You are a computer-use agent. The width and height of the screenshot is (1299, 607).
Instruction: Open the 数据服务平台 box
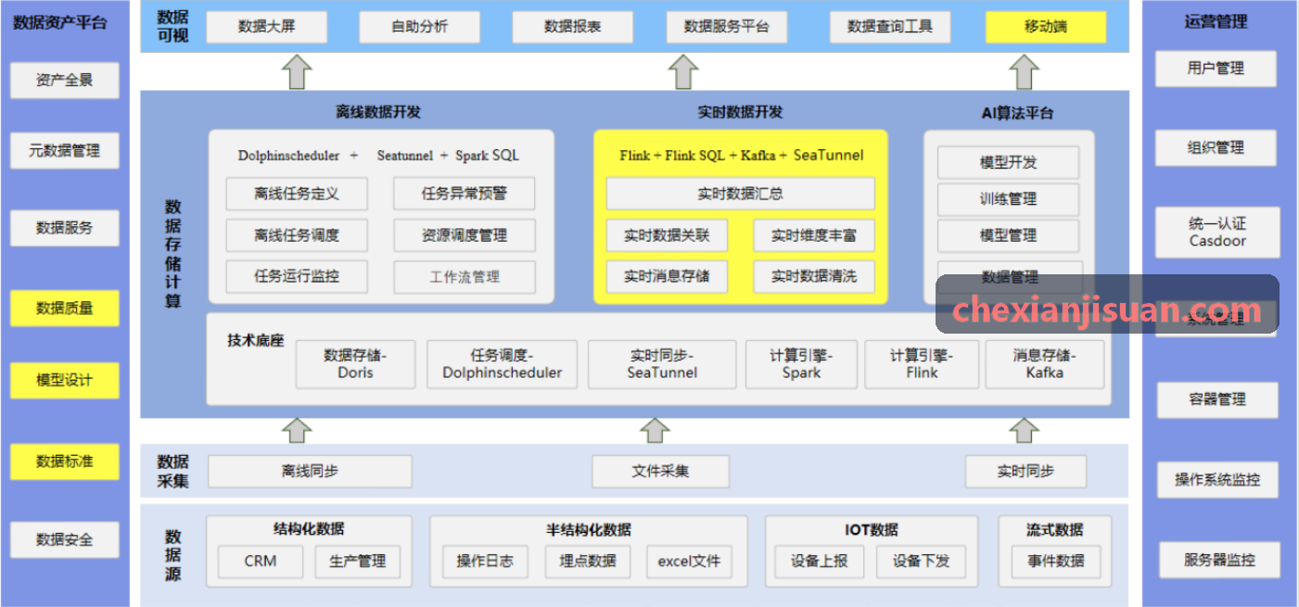pyautogui.click(x=727, y=27)
